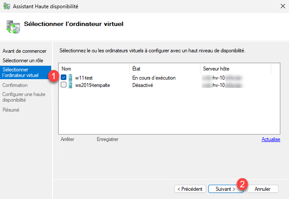Click the title bar wizard icon
The image size is (289, 199).
point(6,6)
